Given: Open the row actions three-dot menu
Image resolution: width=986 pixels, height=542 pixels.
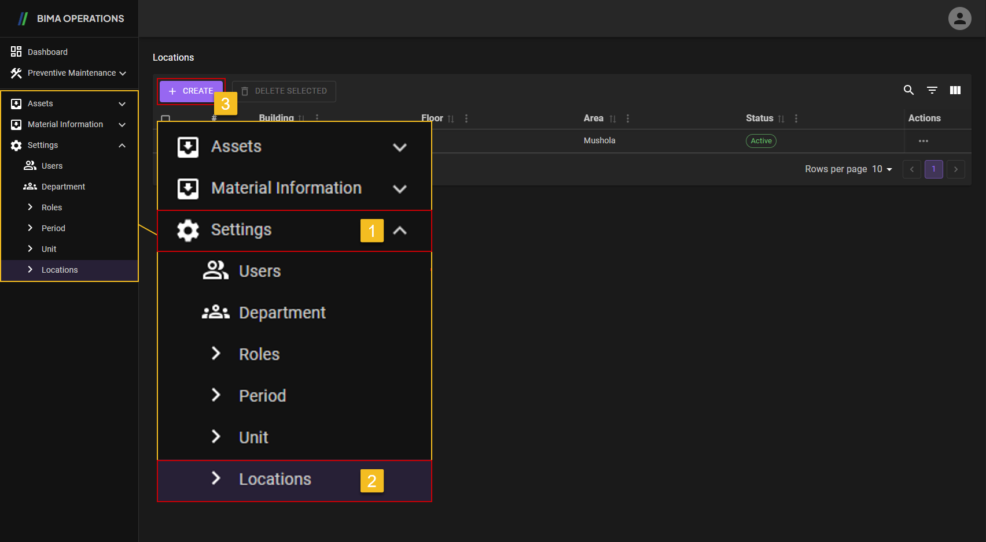Looking at the screenshot, I should tap(924, 140).
